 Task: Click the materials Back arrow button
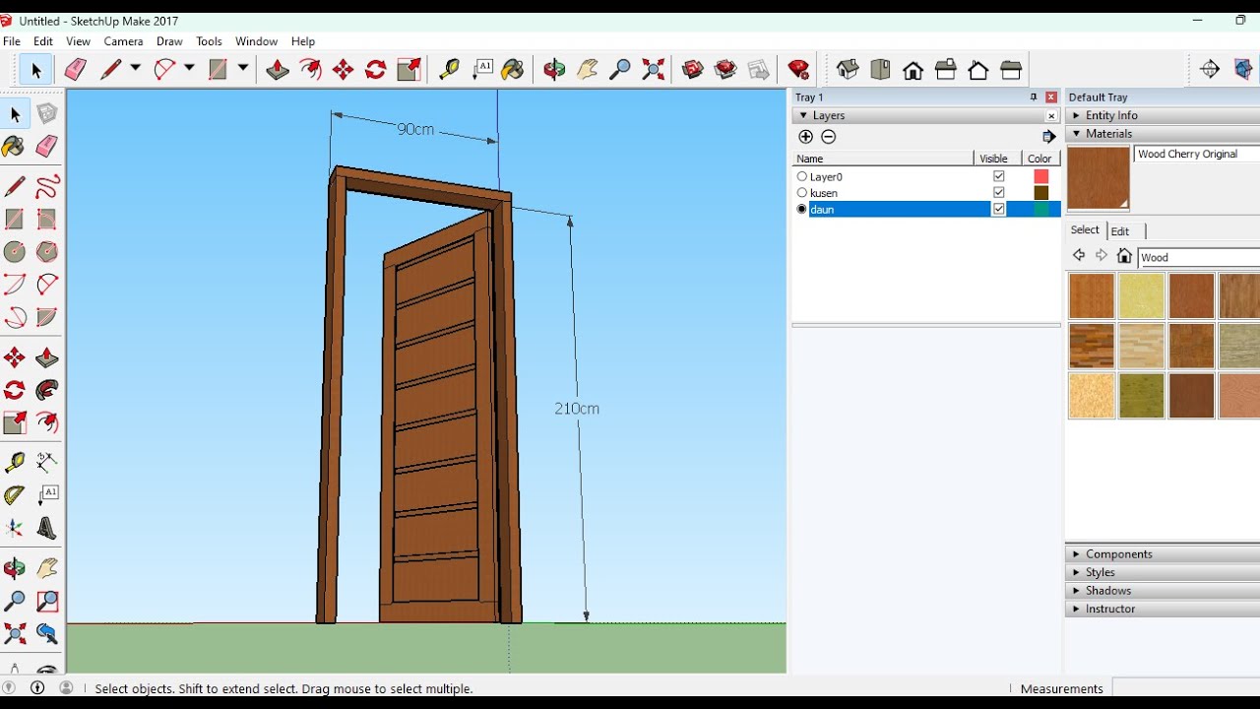tap(1079, 256)
